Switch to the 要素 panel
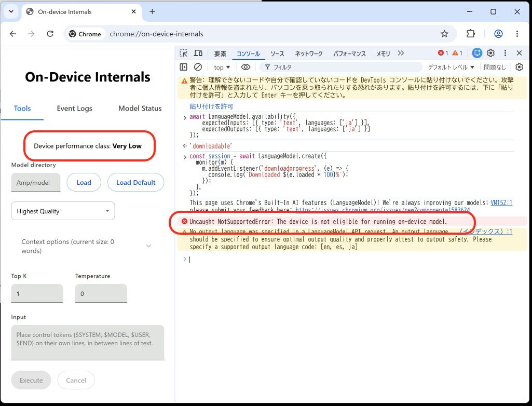The height and width of the screenshot is (406, 532). click(220, 53)
